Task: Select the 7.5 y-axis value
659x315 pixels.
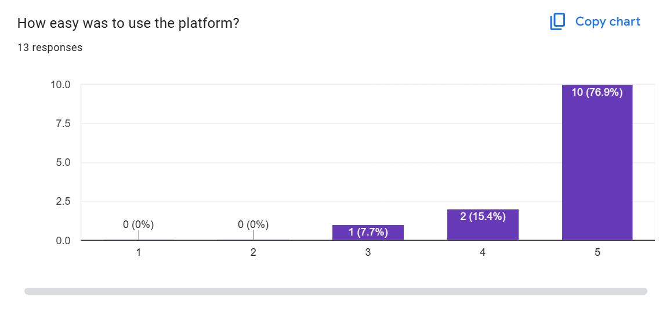Action: pos(63,124)
